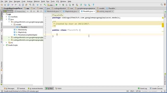Click the Debug app bug icon
The height and width of the screenshot is (93, 167).
[63, 5]
